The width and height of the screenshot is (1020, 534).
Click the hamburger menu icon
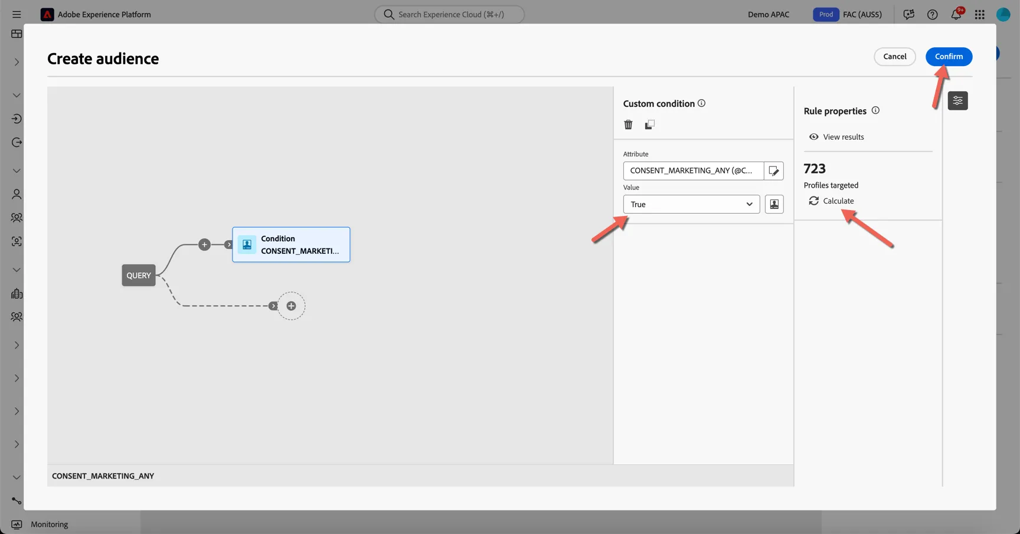click(x=17, y=14)
